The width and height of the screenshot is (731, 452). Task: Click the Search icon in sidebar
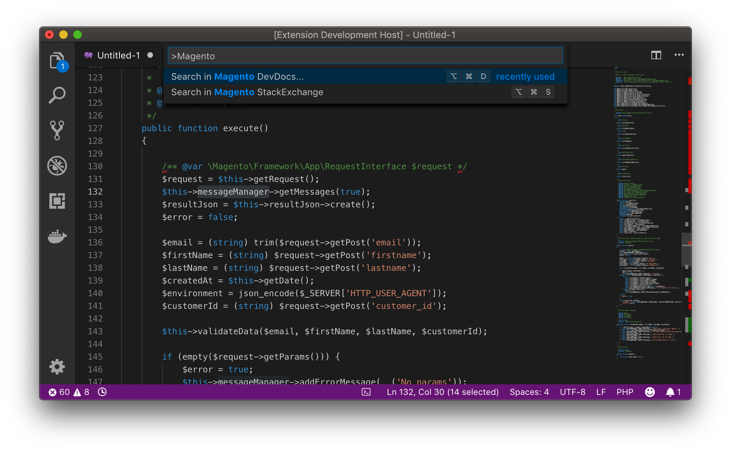pyautogui.click(x=57, y=94)
